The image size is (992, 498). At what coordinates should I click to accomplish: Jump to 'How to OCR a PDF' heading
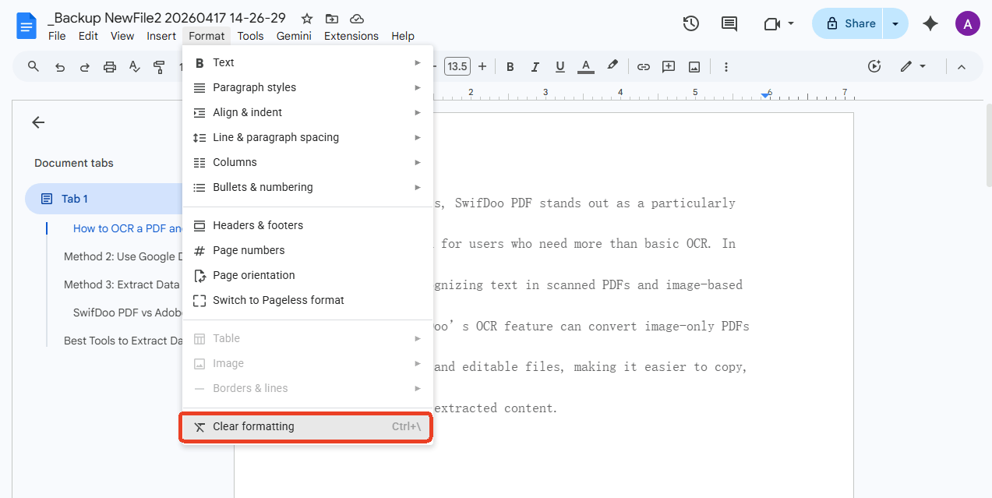[x=129, y=228]
